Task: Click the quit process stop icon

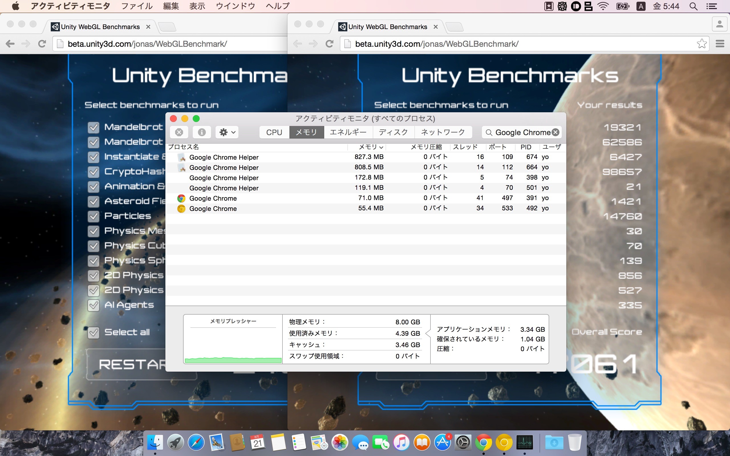Action: pyautogui.click(x=179, y=132)
